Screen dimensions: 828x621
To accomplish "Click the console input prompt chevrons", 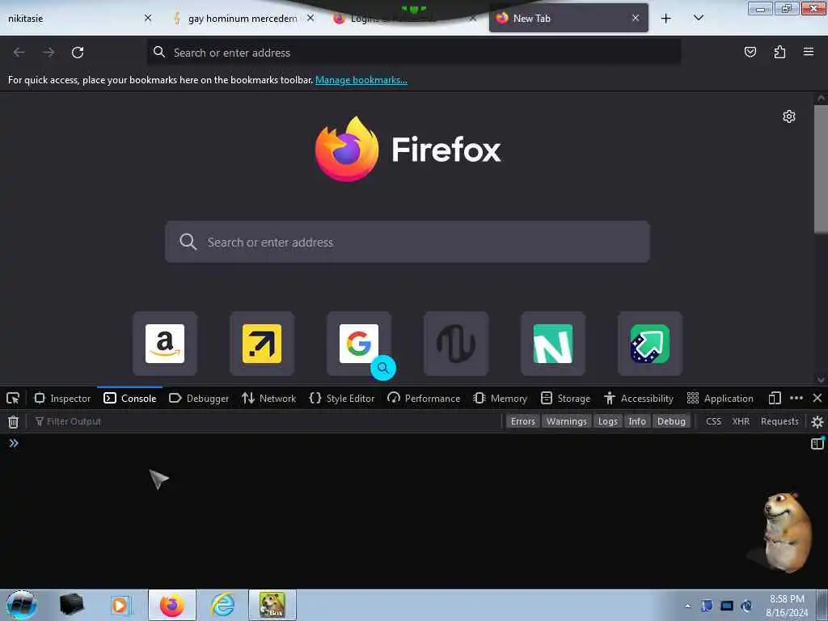I will point(14,443).
